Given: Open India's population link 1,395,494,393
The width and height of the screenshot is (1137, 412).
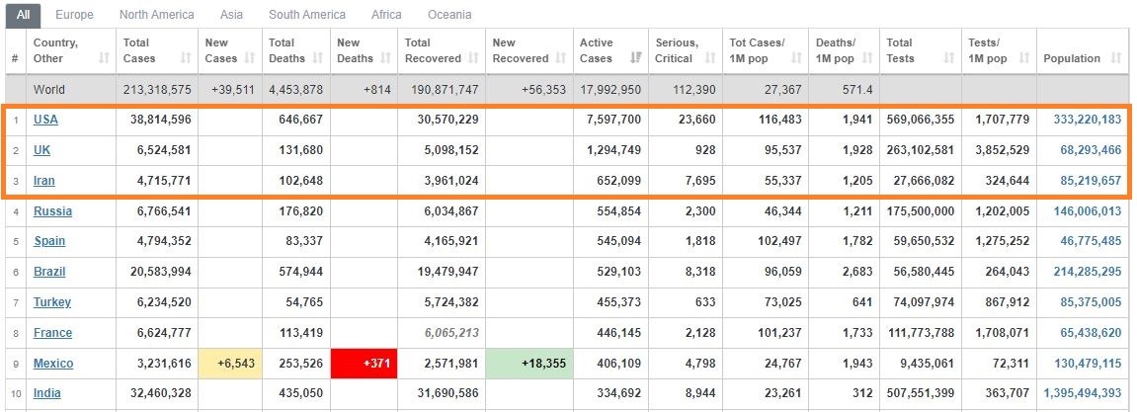Looking at the screenshot, I should (1082, 394).
